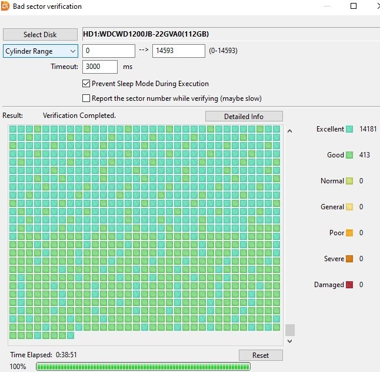This screenshot has height=372, width=380.
Task: Click the Select Disk button
Action: 40,34
